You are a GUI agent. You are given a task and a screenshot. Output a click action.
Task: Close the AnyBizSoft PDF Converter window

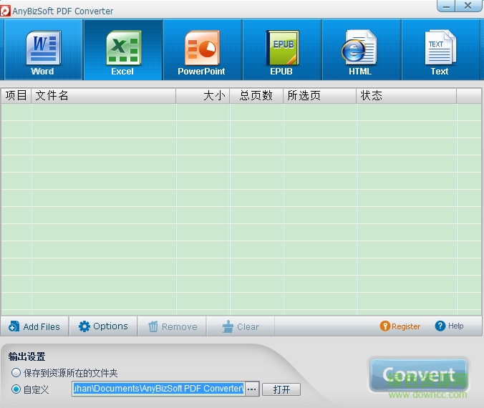pyautogui.click(x=468, y=6)
